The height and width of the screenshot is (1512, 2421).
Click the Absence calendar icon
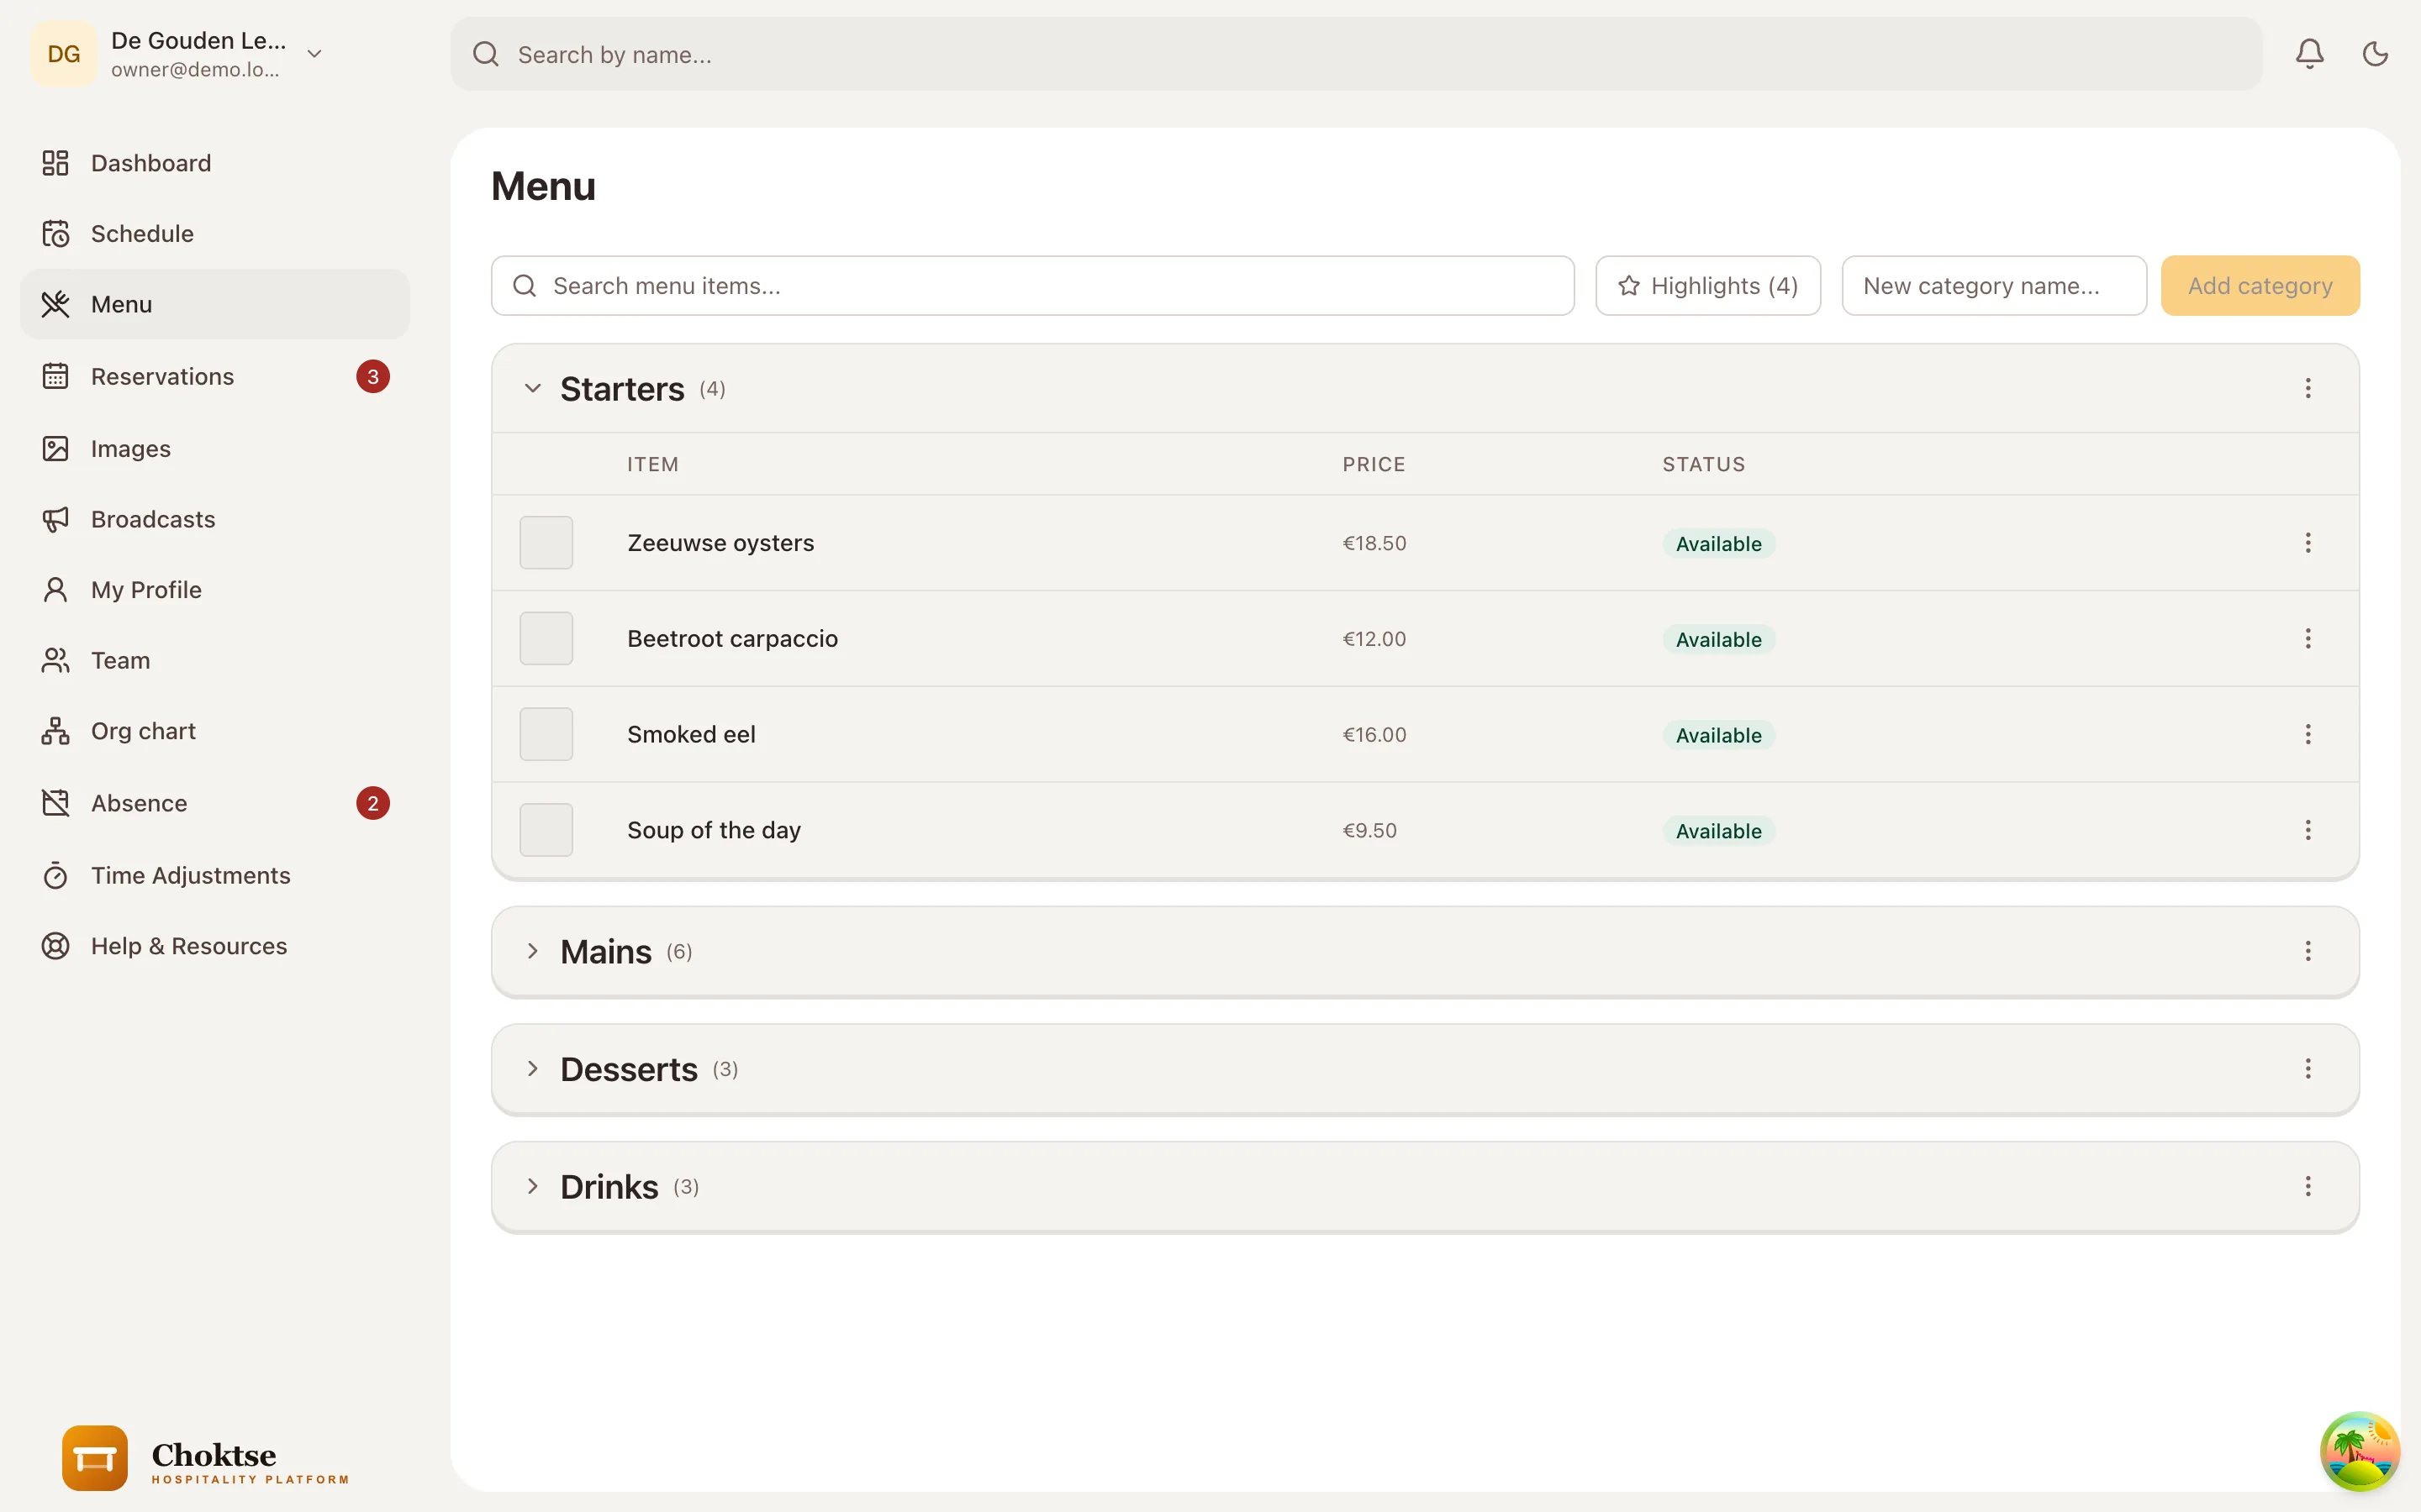click(x=56, y=803)
